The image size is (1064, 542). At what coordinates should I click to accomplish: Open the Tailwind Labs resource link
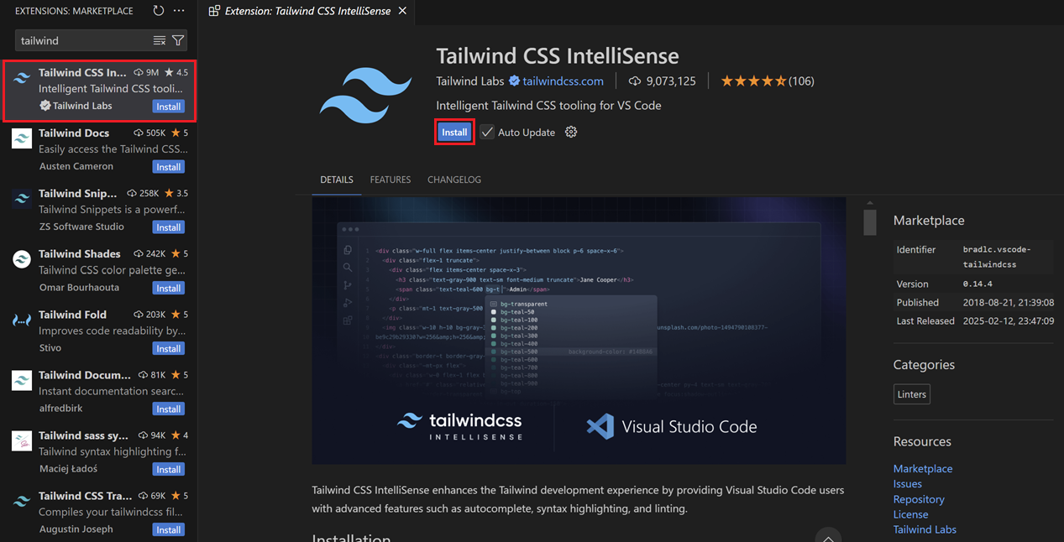[925, 529]
